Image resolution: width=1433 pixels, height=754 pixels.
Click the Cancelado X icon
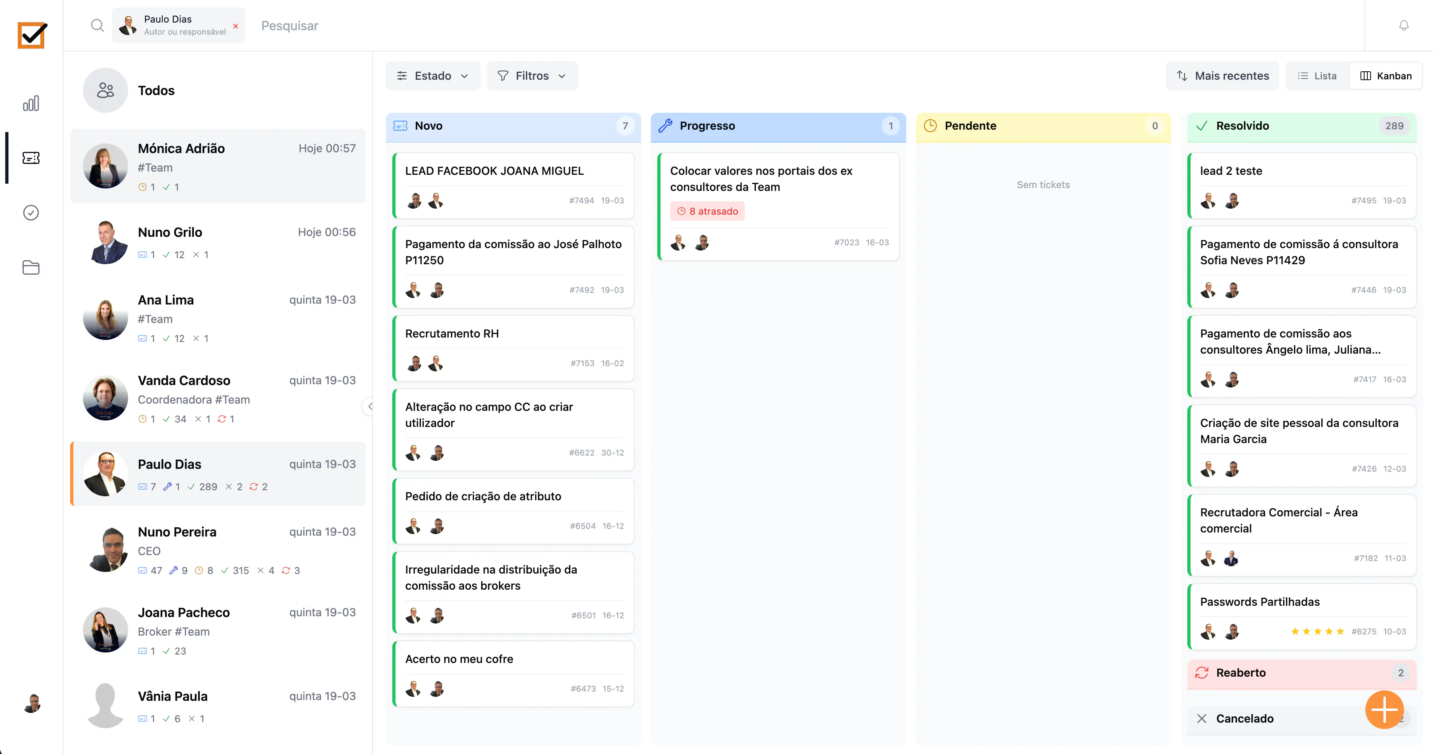[x=1201, y=719]
